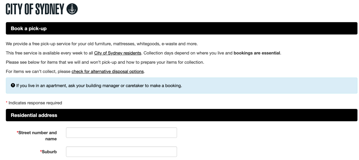Click the Street number and name label
The height and width of the screenshot is (160, 359).
(x=37, y=136)
